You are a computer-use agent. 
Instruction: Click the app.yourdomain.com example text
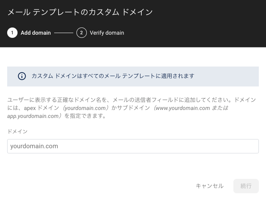click(x=33, y=116)
